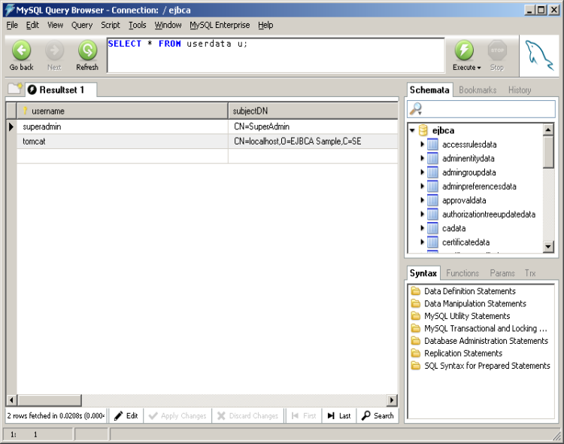
Task: Select the superadmin username cell
Action: 123,126
